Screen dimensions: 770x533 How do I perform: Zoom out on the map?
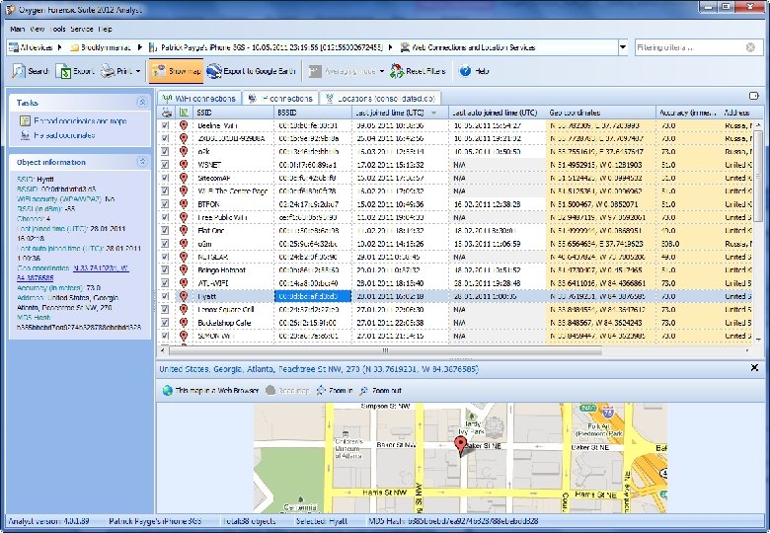(382, 391)
